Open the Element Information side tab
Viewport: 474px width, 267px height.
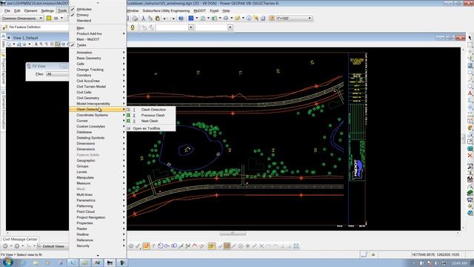[x=3, y=111]
